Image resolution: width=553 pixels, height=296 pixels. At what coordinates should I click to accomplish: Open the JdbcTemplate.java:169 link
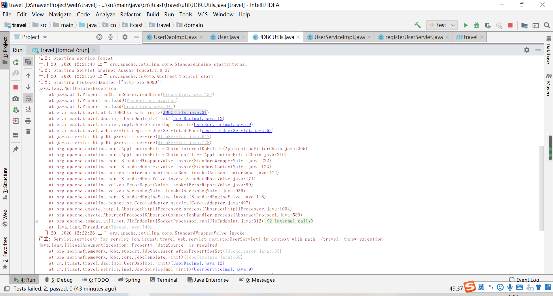213,257
